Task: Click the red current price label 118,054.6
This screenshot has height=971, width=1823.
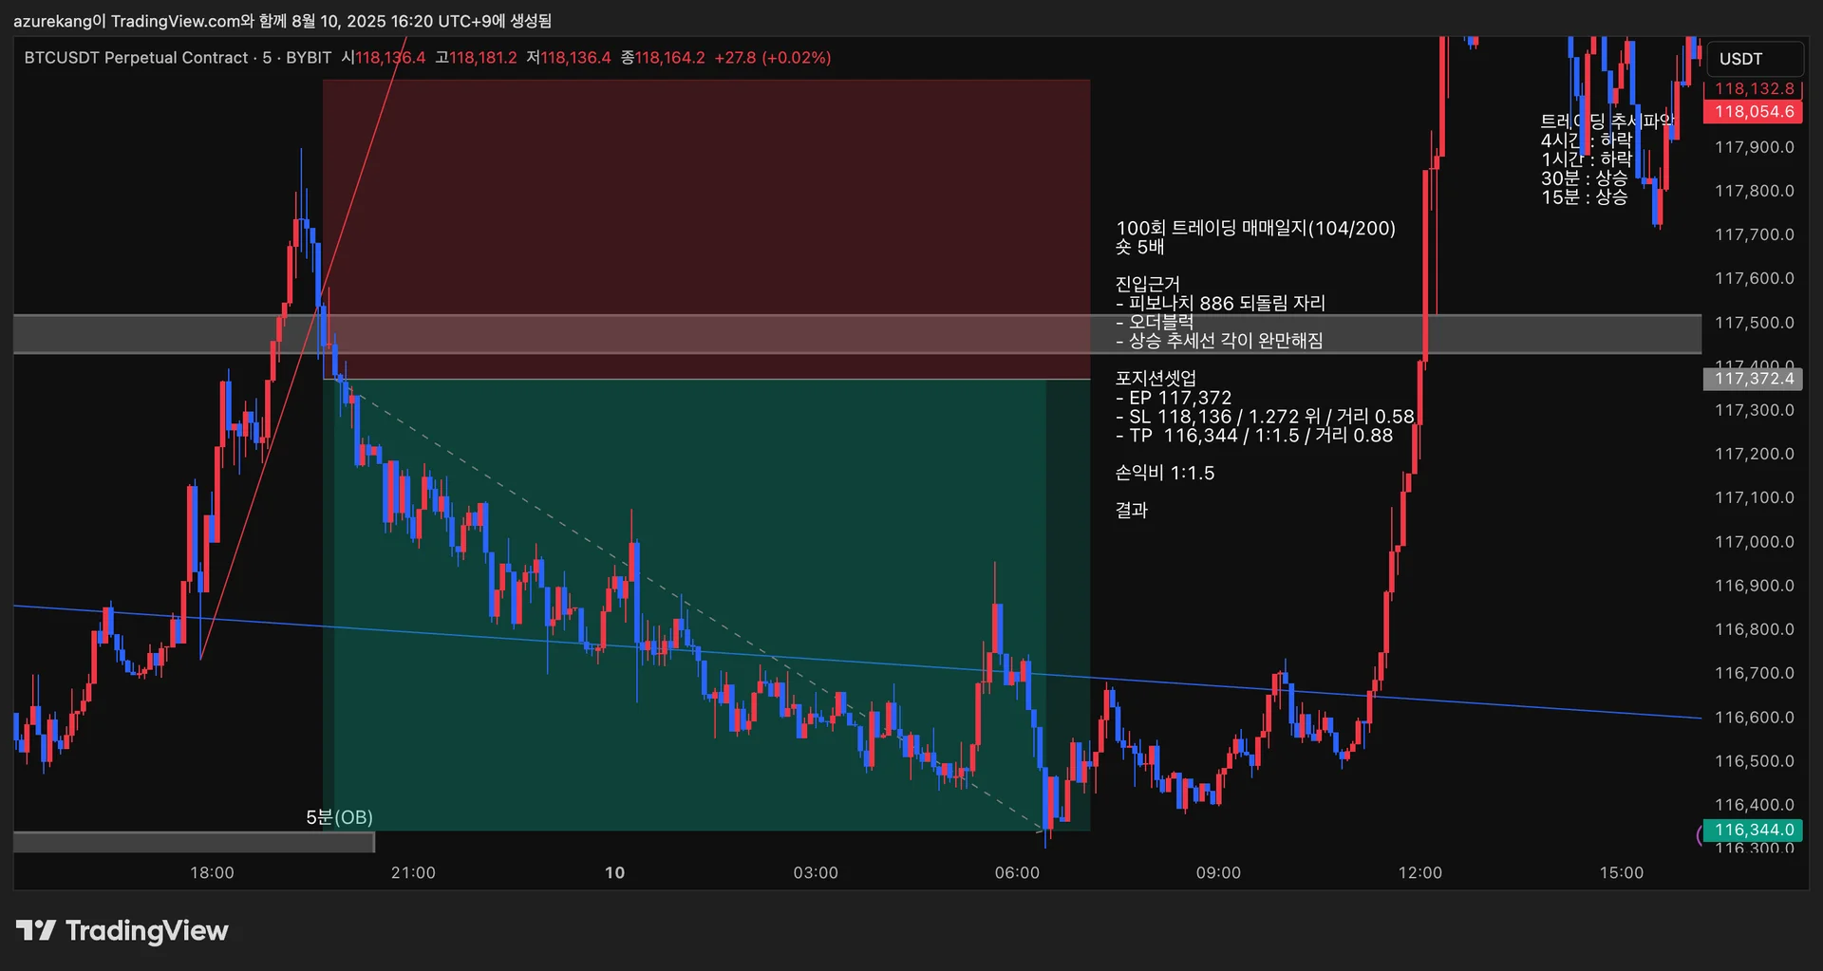Action: (1754, 112)
